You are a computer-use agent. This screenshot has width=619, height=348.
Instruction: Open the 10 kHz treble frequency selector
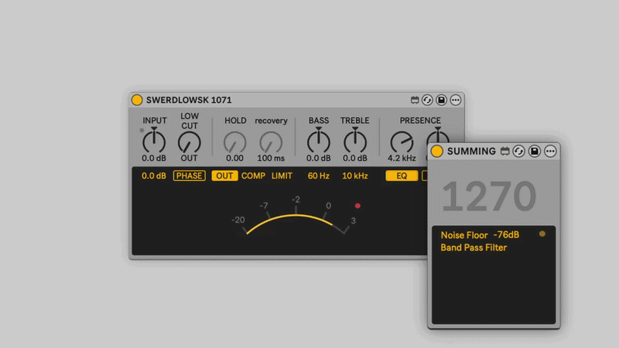[x=355, y=176]
